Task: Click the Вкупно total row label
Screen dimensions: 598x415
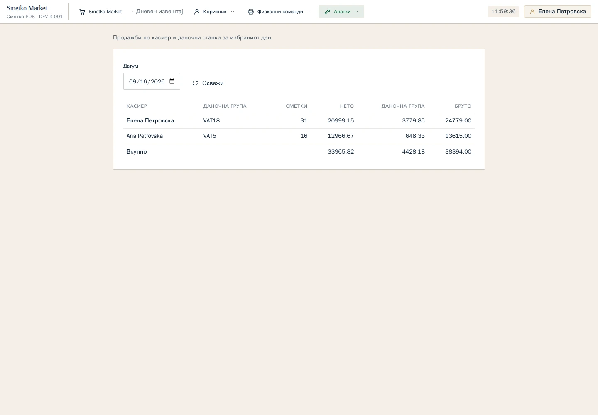Action: [137, 152]
